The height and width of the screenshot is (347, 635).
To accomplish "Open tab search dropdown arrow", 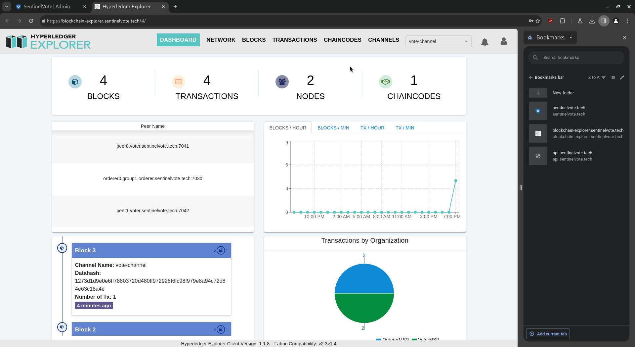I will (x=7, y=7).
